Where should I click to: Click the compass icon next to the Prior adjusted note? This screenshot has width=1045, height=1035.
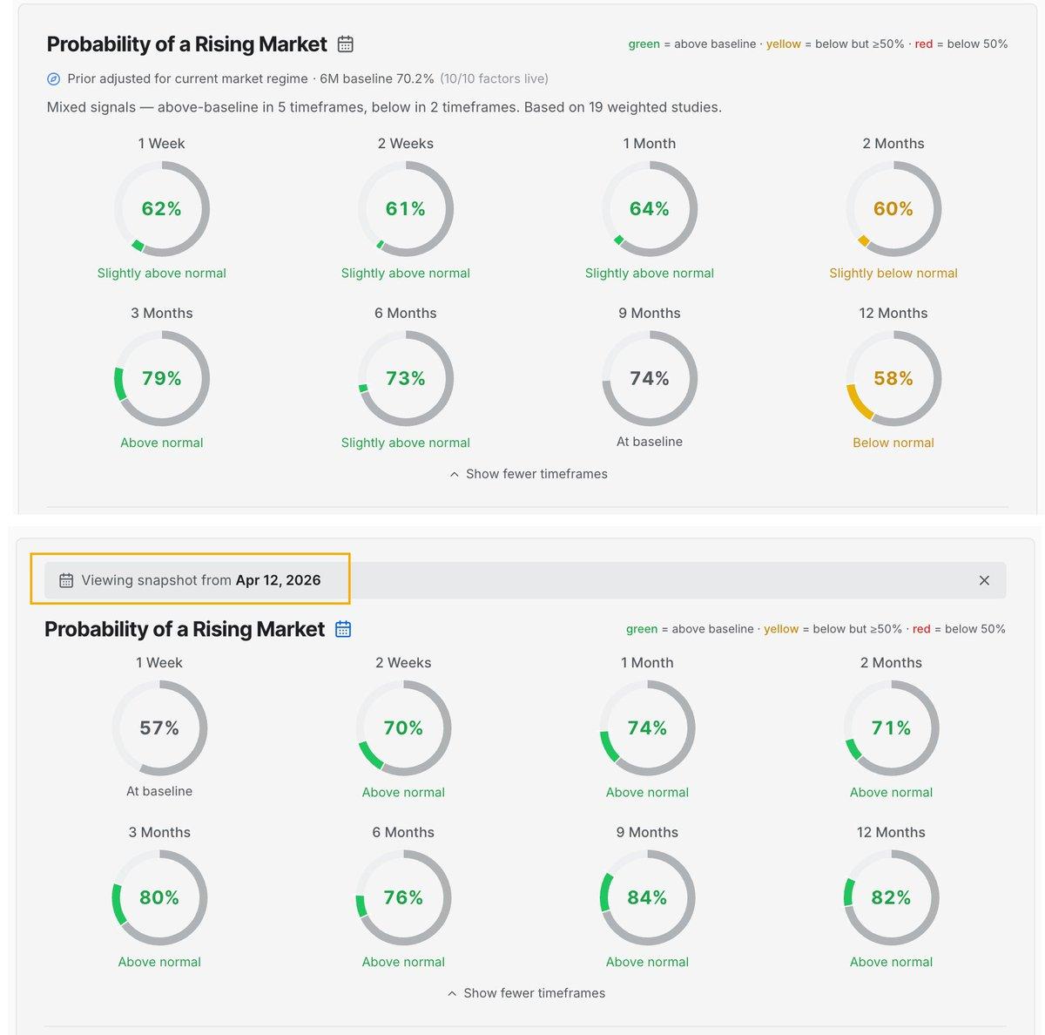coord(54,78)
